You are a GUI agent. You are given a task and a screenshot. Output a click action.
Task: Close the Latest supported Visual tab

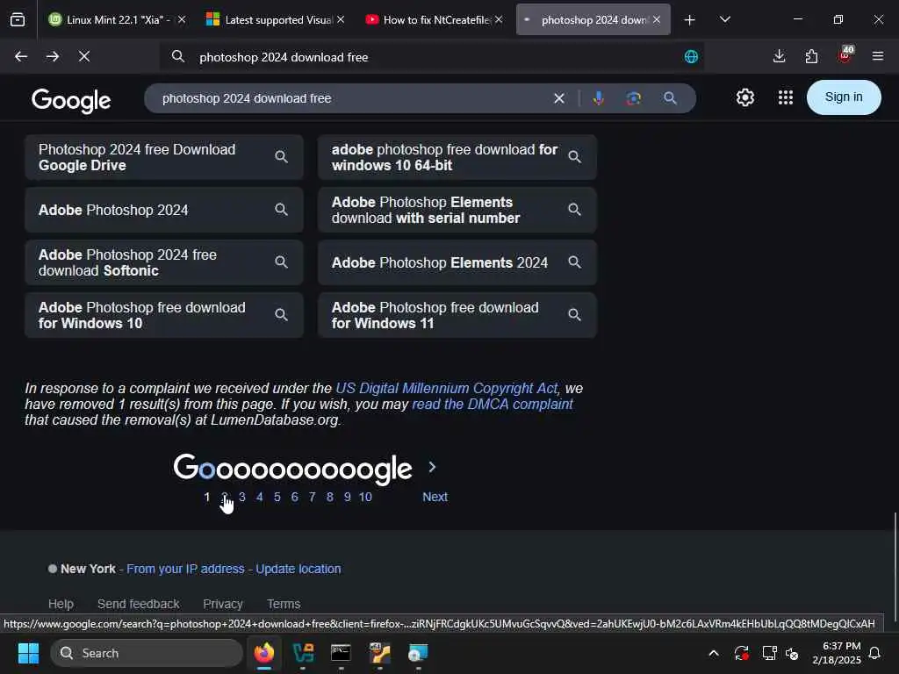pyautogui.click(x=341, y=19)
